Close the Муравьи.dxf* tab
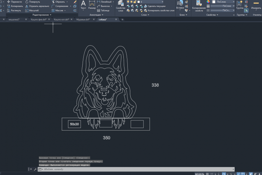Screen dimensions: 262x175 94,19
